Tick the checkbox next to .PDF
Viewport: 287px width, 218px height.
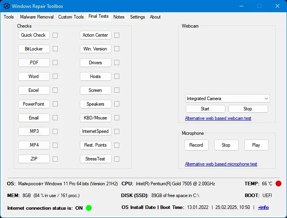[x=55, y=63]
